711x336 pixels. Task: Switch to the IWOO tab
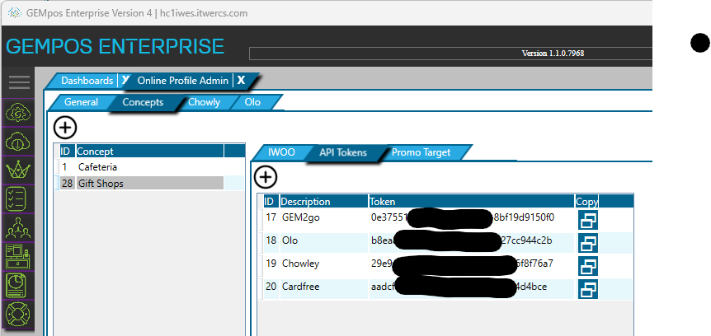[x=281, y=152]
